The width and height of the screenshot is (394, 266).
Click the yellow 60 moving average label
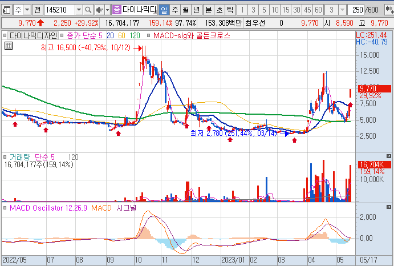click(121, 36)
